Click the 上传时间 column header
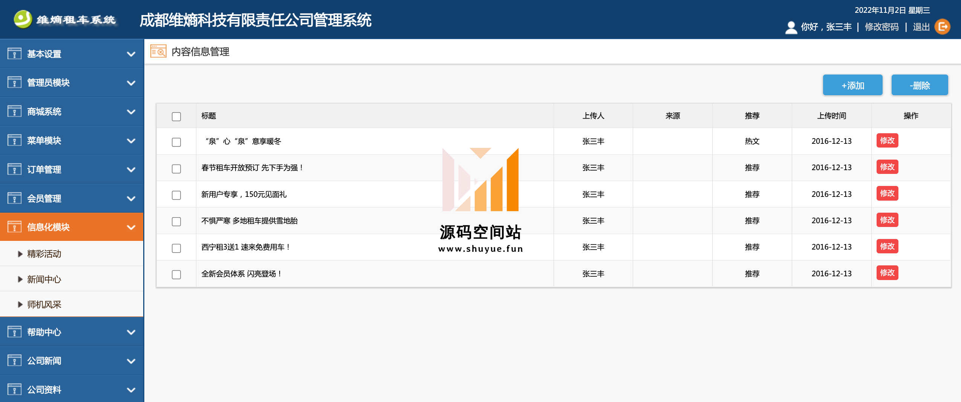 pos(831,116)
